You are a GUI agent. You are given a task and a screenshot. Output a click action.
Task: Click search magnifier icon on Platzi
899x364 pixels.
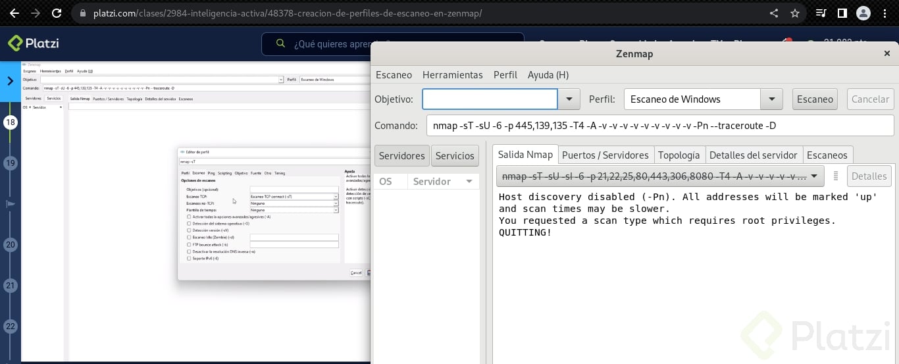[x=280, y=43]
